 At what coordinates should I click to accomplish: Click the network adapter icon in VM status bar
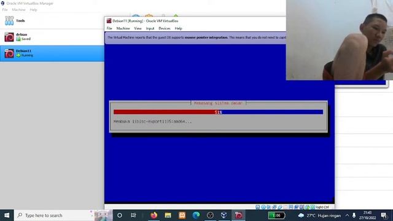[274, 207]
